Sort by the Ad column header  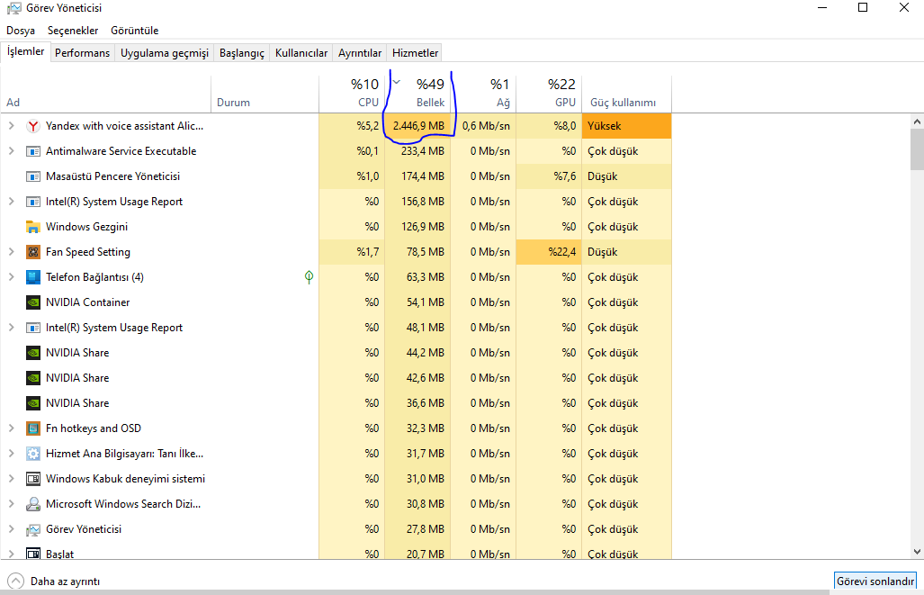(106, 94)
